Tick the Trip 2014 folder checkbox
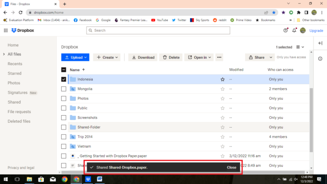This screenshot has width=327, height=184. pyautogui.click(x=63, y=137)
